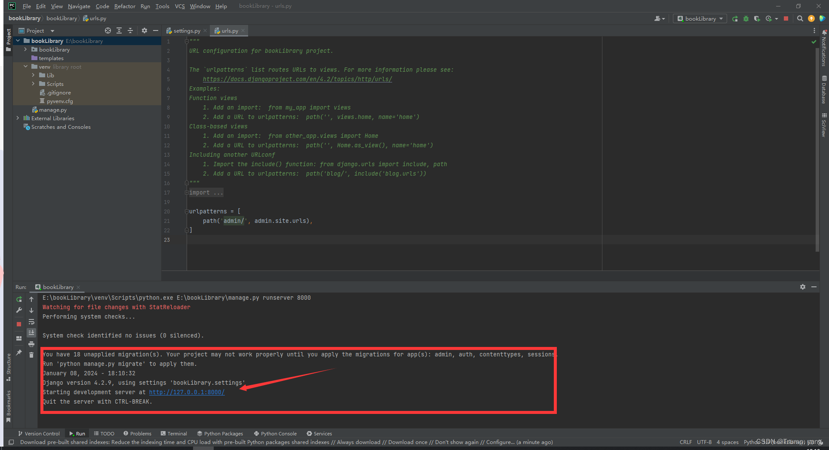The width and height of the screenshot is (829, 450).
Task: Rerun the bookLibrary server
Action: 19,299
